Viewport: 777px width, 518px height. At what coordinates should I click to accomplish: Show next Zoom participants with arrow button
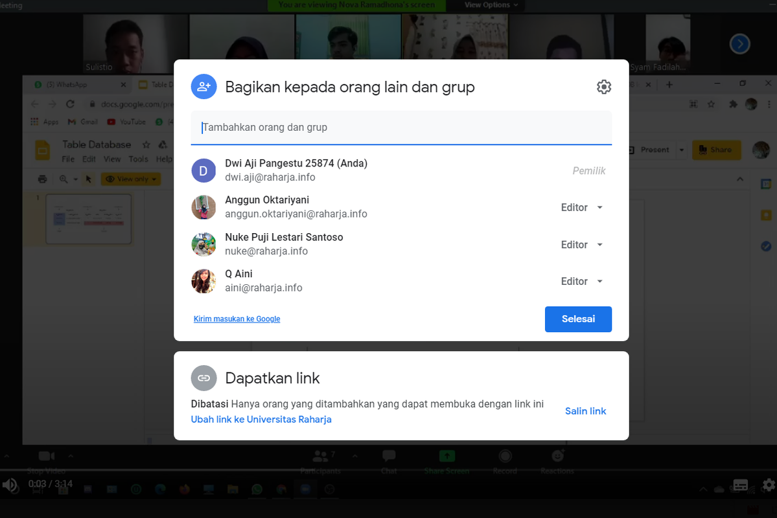(739, 44)
